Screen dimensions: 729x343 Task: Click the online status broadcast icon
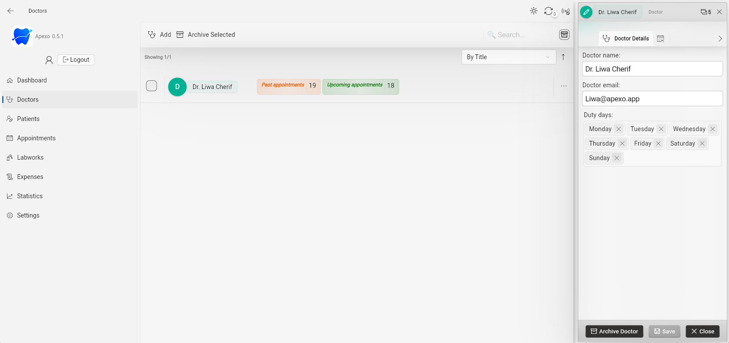[566, 11]
